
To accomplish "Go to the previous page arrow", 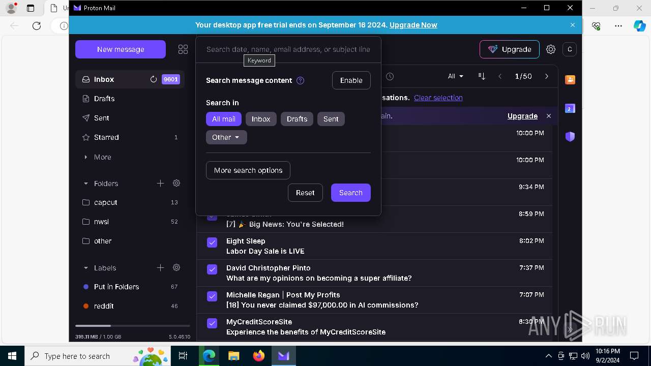I will point(500,76).
